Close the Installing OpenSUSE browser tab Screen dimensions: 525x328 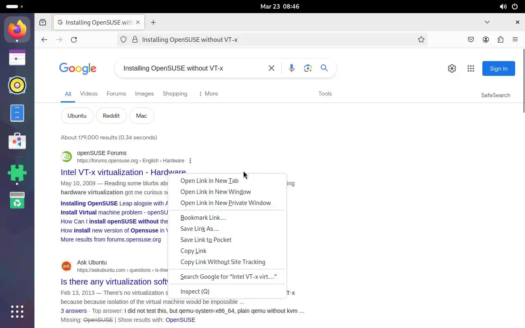(x=138, y=22)
